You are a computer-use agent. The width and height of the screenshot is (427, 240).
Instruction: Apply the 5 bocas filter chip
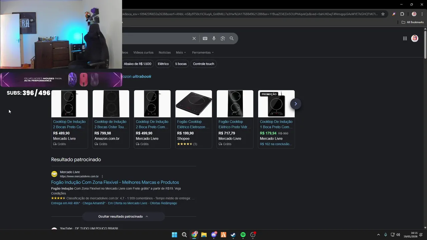[x=181, y=64]
